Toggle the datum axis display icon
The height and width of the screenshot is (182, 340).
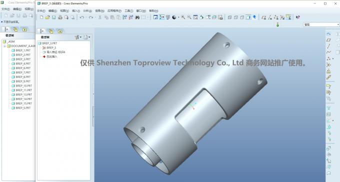tap(270, 17)
